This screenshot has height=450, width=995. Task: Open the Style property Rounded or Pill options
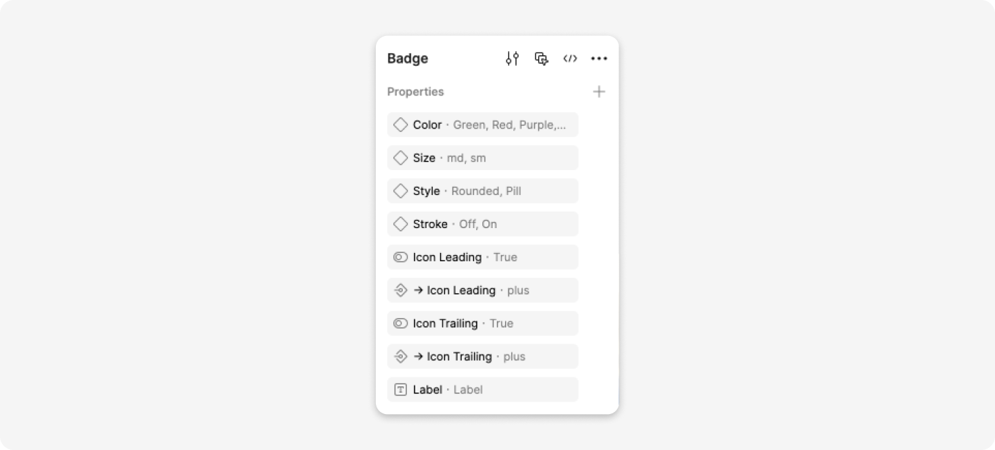[486, 191]
